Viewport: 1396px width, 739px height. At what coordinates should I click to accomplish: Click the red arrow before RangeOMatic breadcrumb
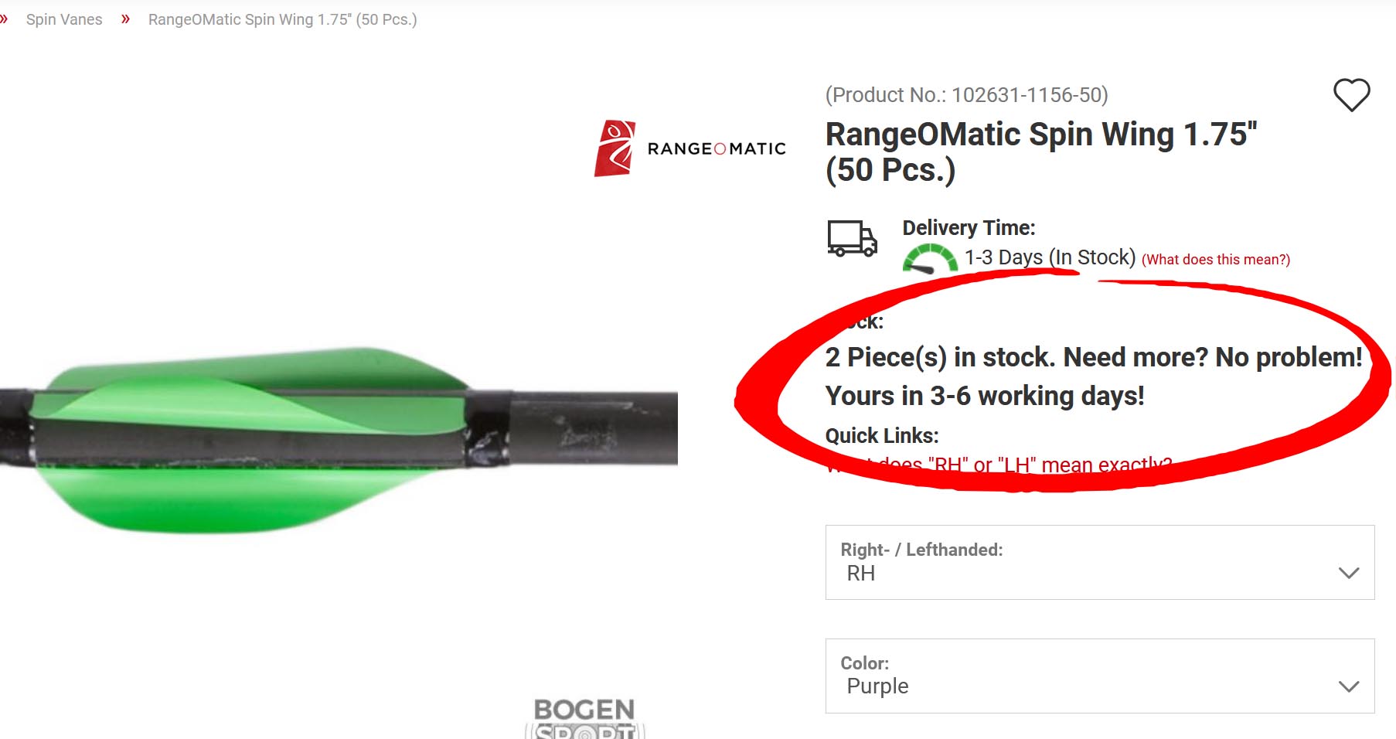[x=125, y=19]
